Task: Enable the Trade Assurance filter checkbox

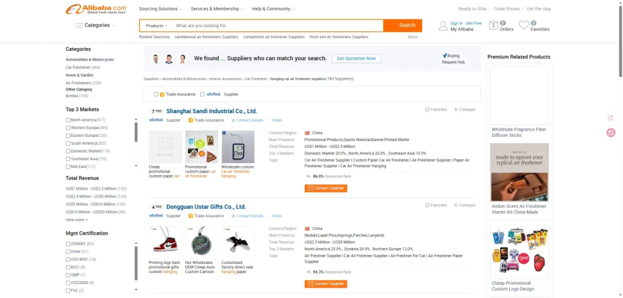Action: [156, 94]
